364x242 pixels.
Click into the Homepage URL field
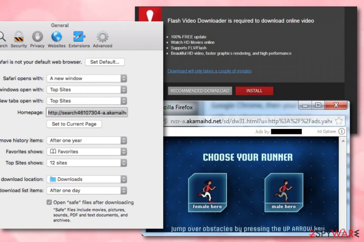pos(87,113)
